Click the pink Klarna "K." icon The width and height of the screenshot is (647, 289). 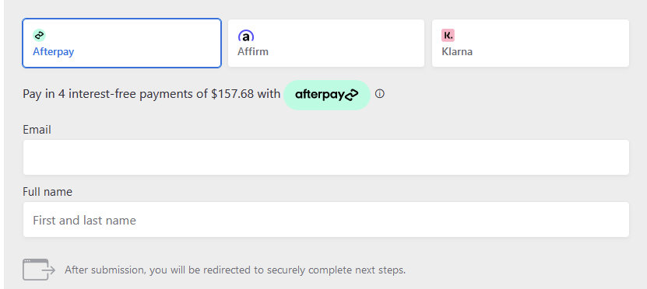[x=448, y=36]
